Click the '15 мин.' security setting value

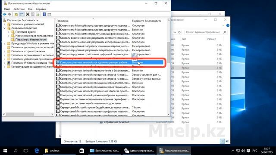tap(137, 107)
